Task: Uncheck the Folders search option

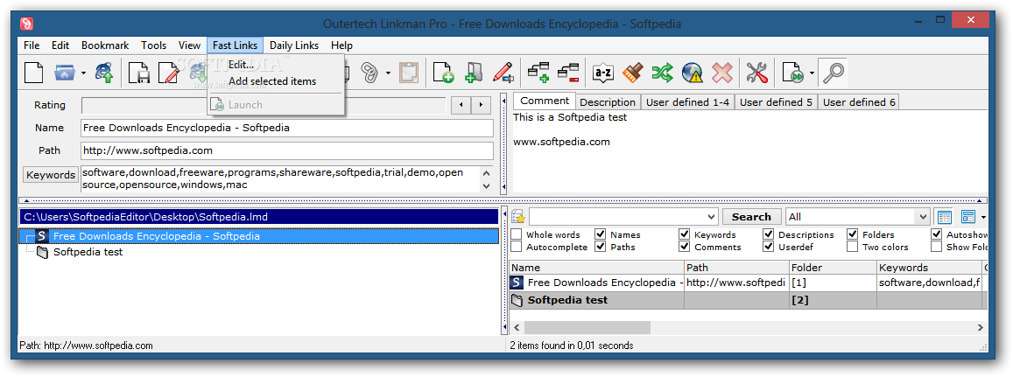Action: (853, 235)
